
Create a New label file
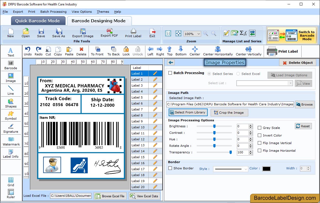11,33
